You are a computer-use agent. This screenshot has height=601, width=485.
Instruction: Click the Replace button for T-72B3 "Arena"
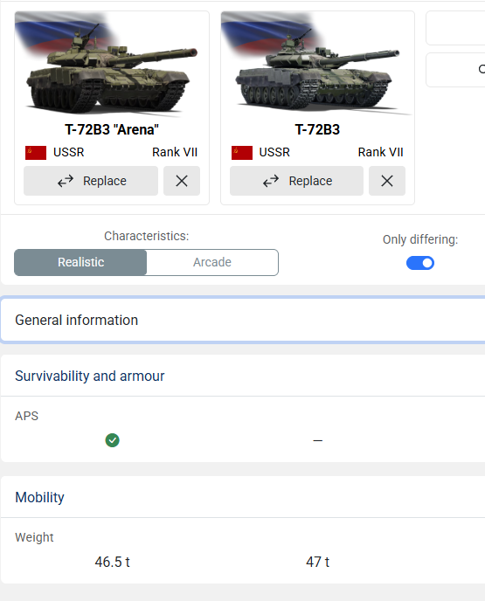(91, 181)
